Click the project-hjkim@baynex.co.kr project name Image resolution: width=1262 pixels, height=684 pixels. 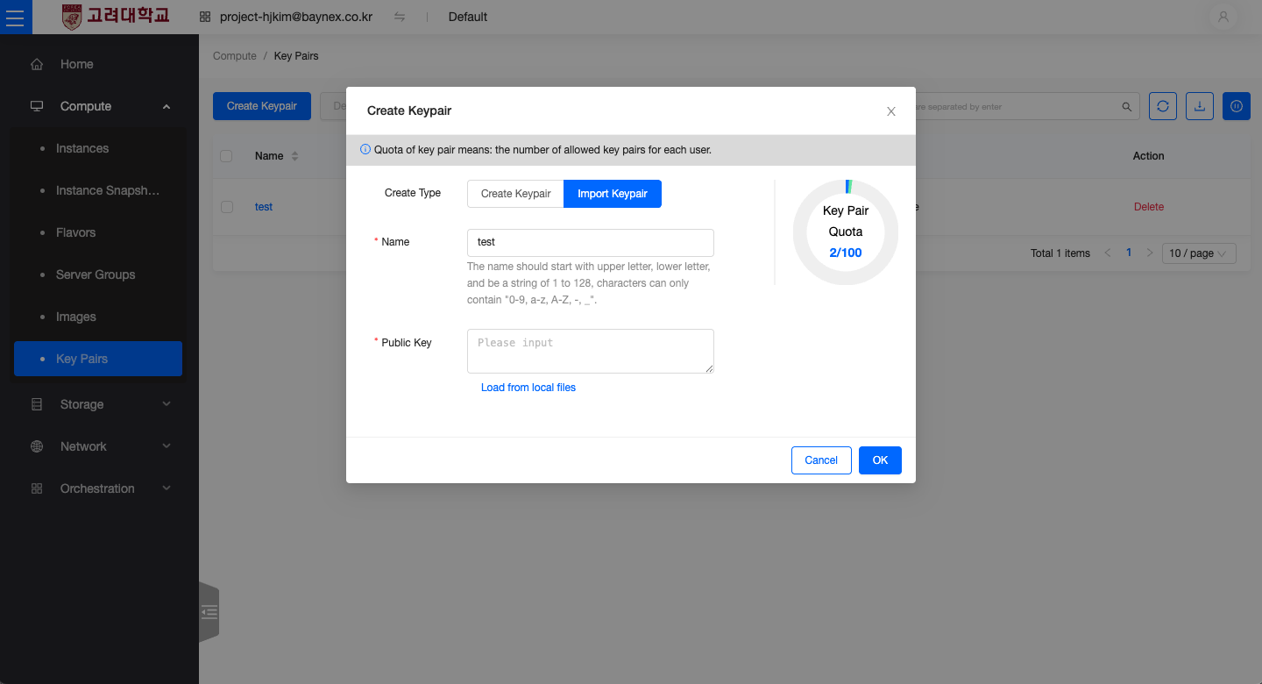[x=296, y=17]
